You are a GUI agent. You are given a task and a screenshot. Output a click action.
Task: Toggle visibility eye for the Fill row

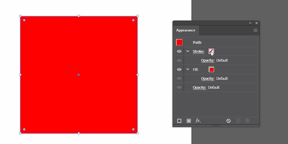click(179, 69)
